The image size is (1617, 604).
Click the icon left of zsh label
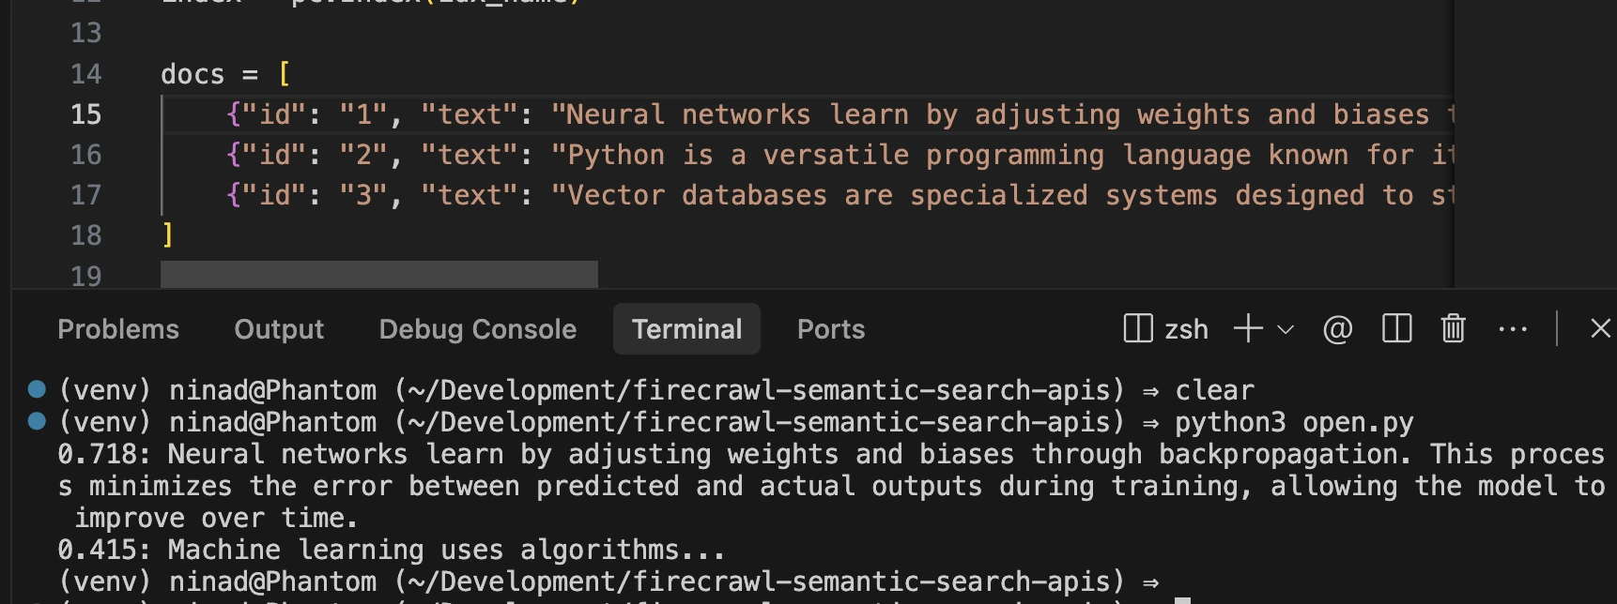click(1137, 329)
